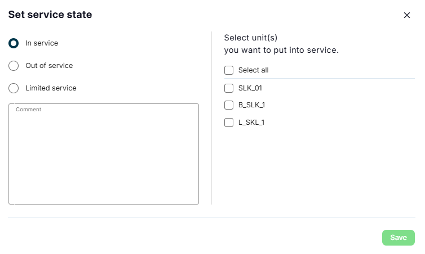Click the SLK_01 unit name
Image resolution: width=425 pixels, height=254 pixels.
(x=250, y=88)
